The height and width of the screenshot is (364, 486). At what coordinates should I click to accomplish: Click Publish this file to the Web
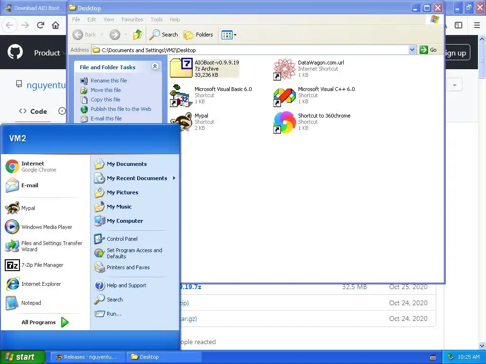116,109
